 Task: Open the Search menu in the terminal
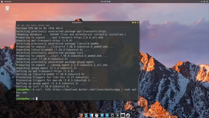coord(34,25)
